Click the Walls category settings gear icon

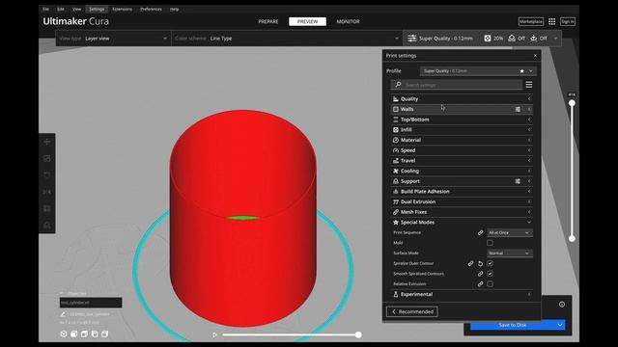click(518, 109)
